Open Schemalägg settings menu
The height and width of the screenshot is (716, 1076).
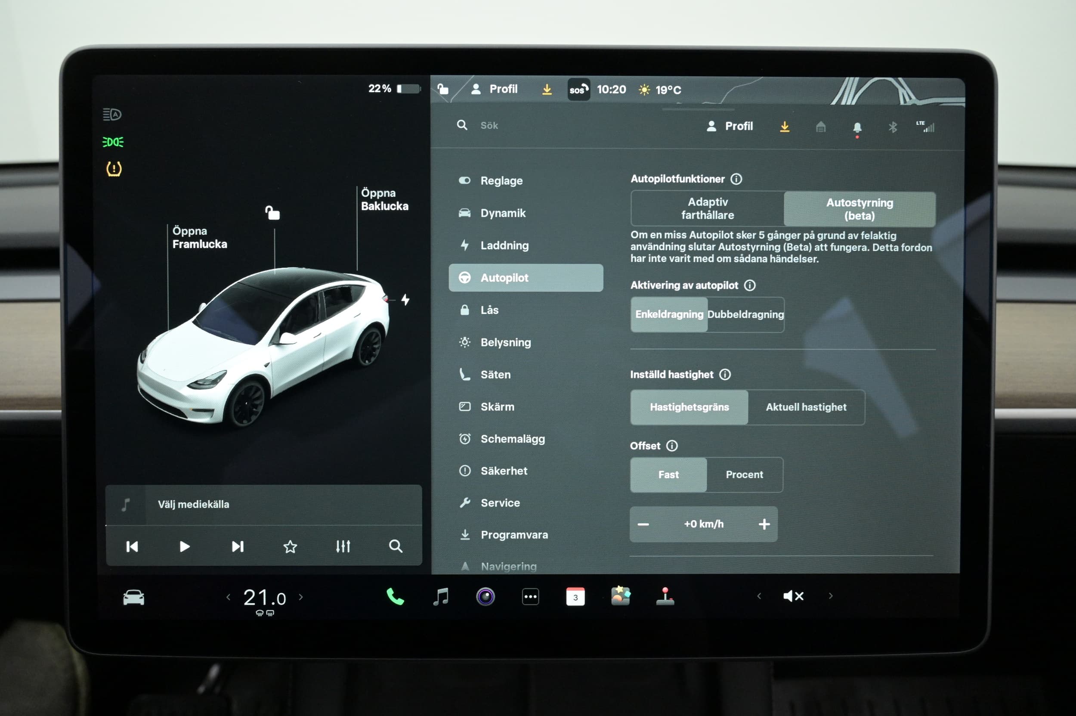click(526, 439)
